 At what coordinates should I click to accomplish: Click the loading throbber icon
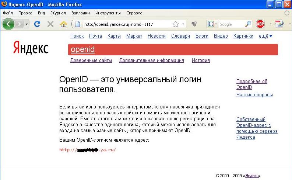tap(287, 13)
